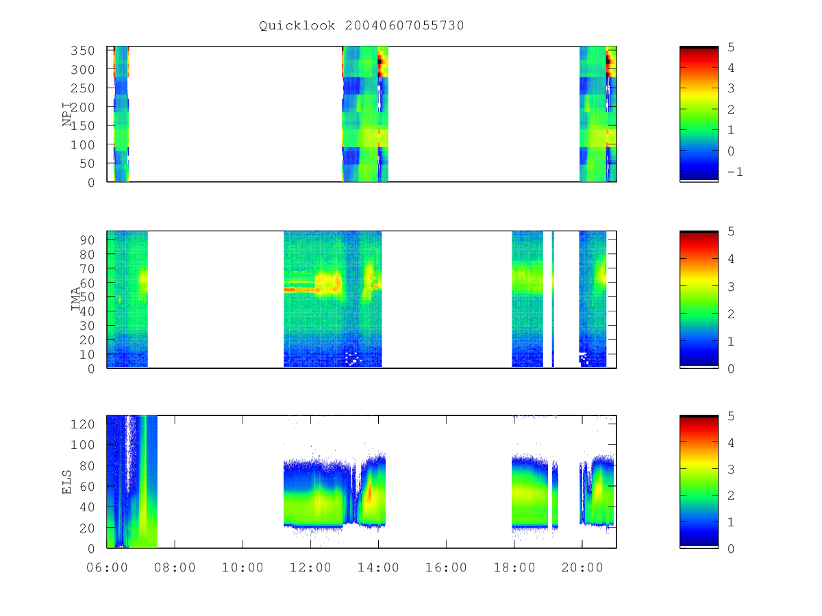Click the 20:00 time axis label

(x=582, y=567)
